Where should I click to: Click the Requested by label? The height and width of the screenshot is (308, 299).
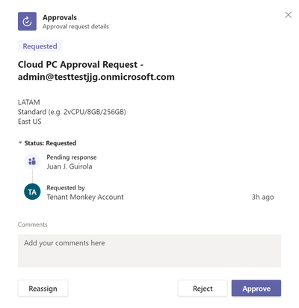point(66,188)
